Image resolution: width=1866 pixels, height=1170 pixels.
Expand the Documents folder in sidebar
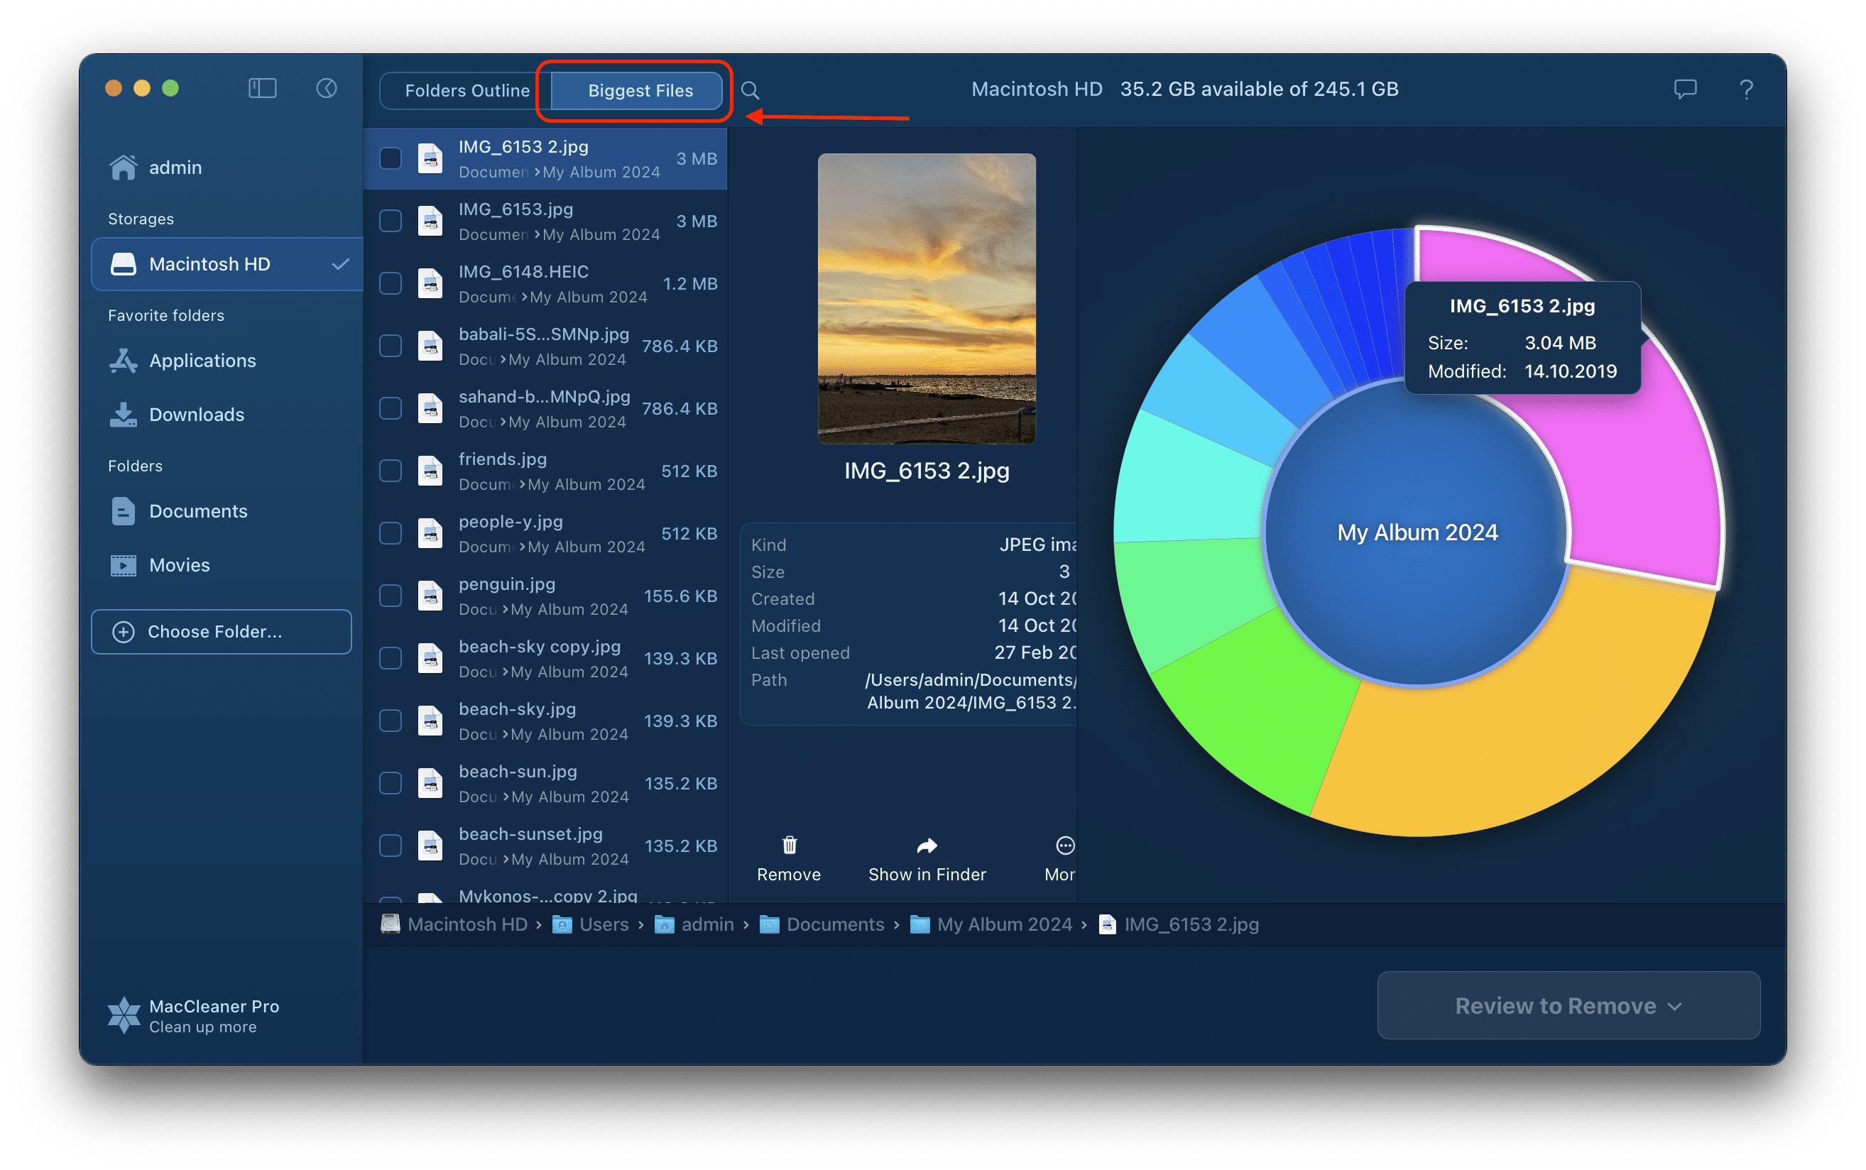pos(200,510)
